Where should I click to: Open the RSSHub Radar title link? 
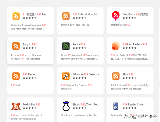[x=136, y=44]
